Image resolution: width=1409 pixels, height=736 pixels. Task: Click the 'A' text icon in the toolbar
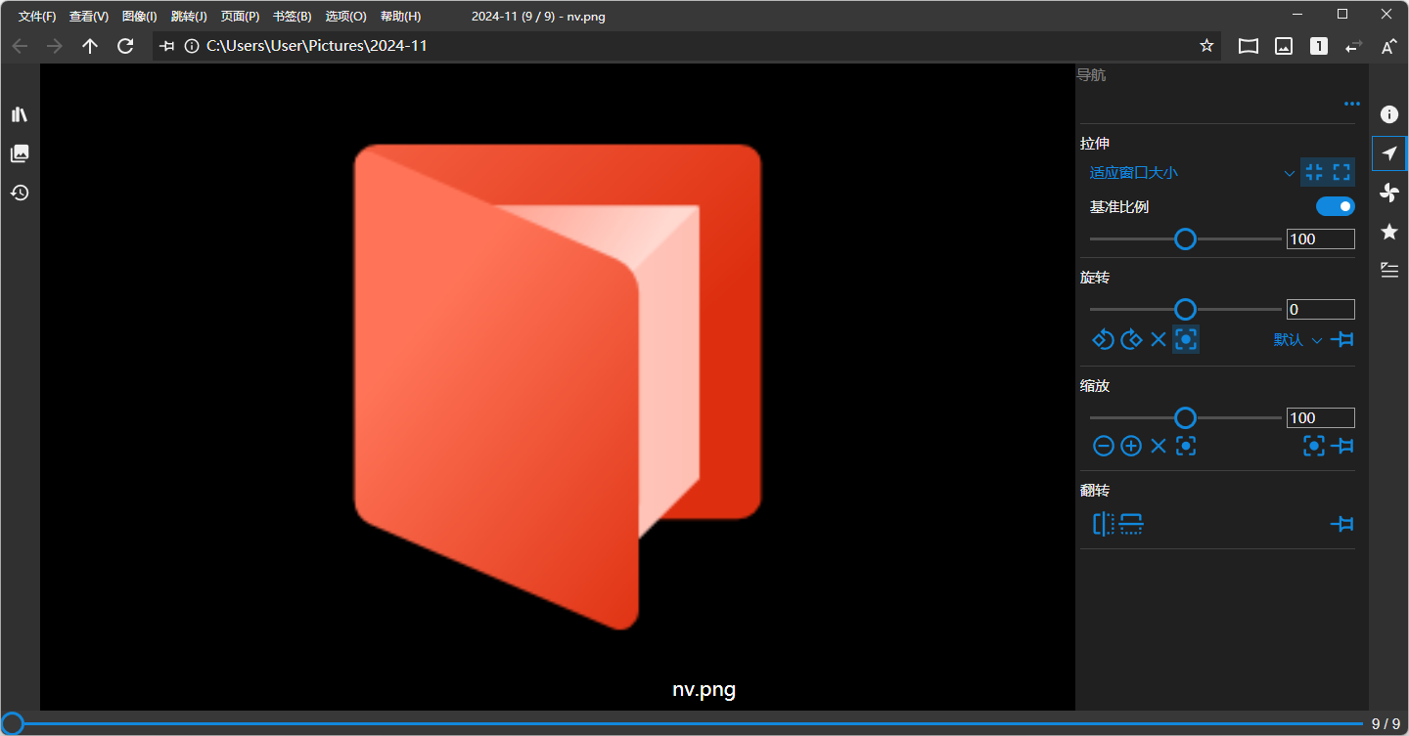click(1389, 46)
